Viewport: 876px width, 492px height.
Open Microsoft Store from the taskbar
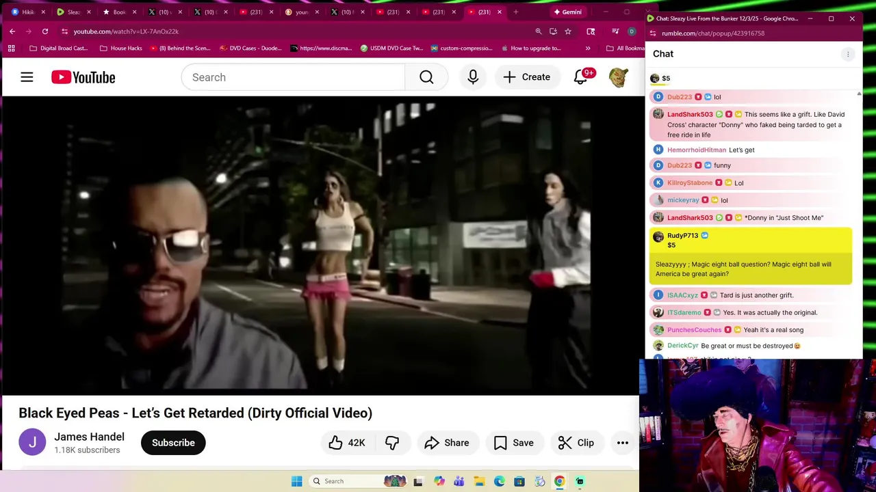(x=519, y=481)
